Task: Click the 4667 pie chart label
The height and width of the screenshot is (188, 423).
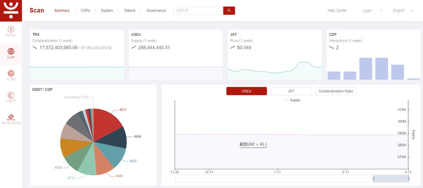Action: point(133,161)
